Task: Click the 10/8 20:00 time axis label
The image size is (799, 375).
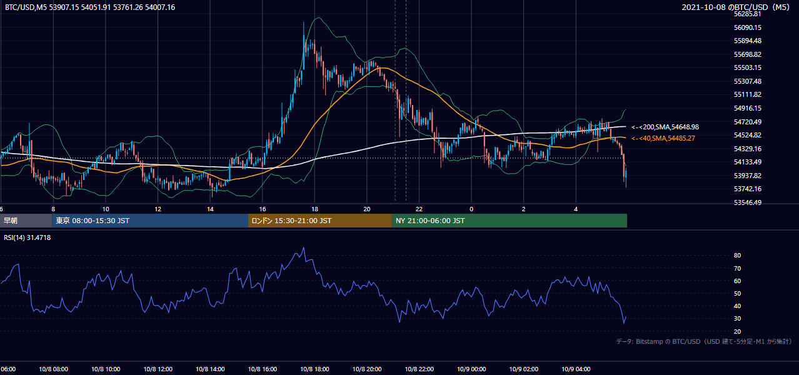Action: (367, 369)
